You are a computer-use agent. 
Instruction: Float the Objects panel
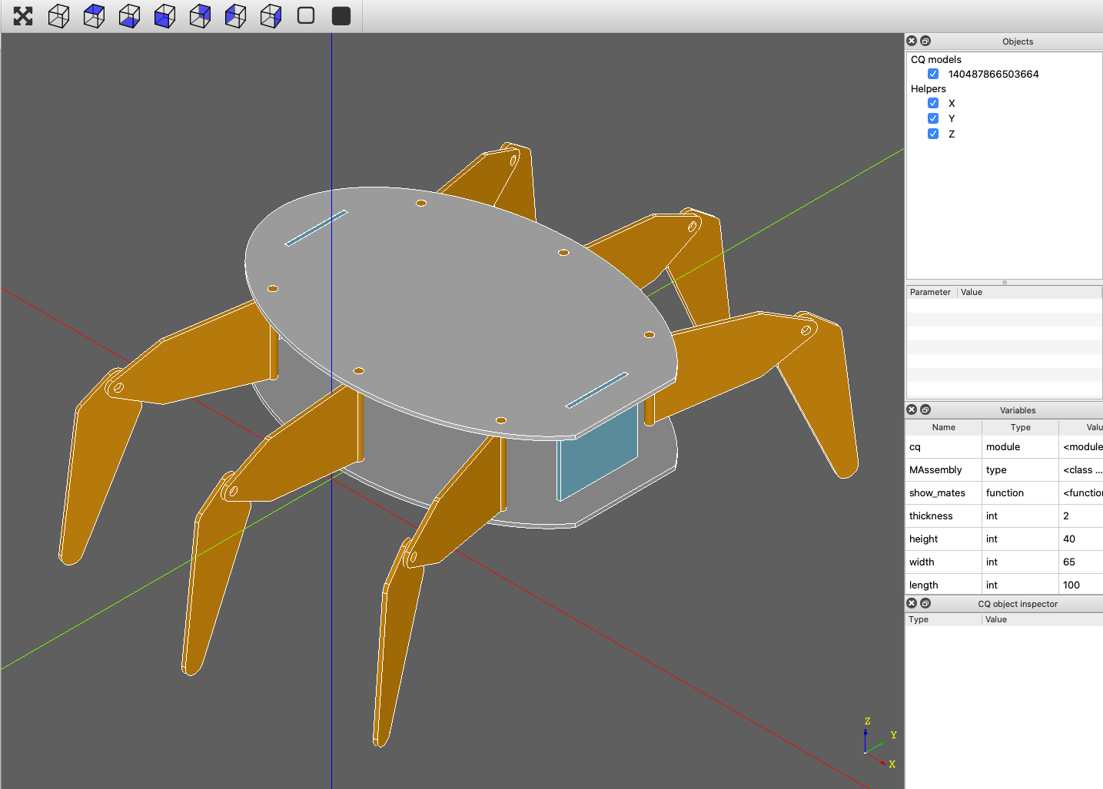pyautogui.click(x=925, y=41)
